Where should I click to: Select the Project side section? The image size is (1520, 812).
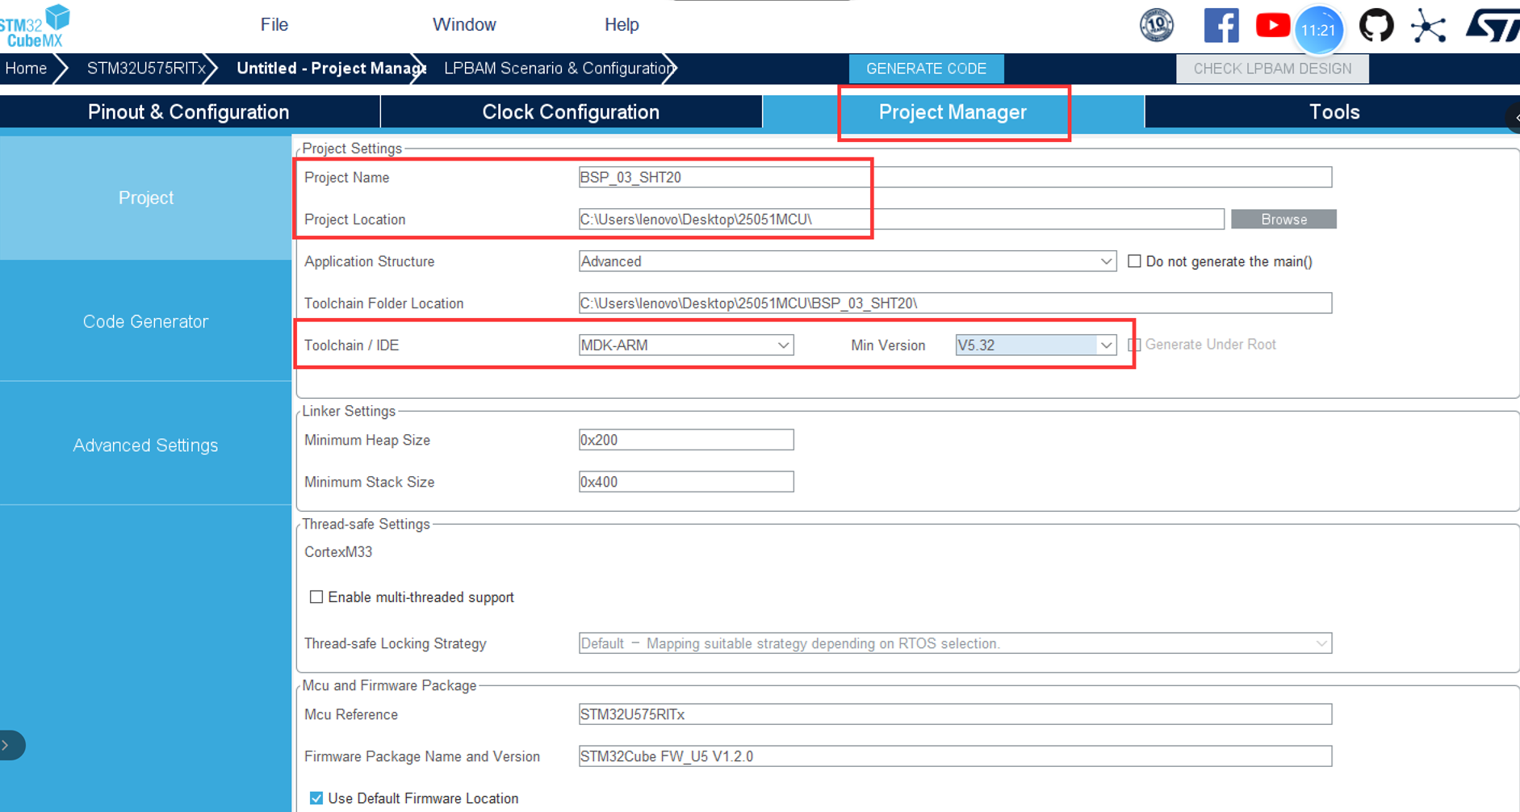coord(145,198)
